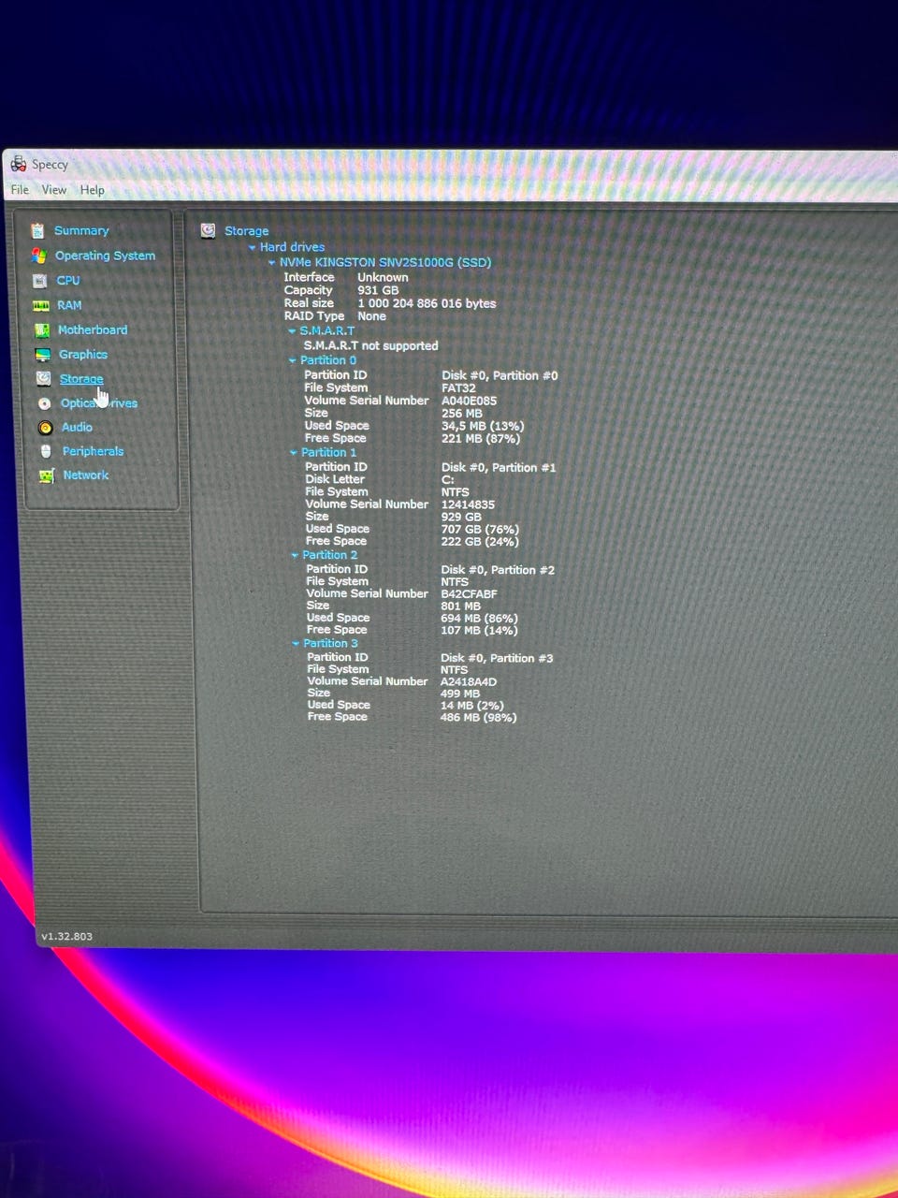Click the Interface value 'Unknown'

point(383,277)
